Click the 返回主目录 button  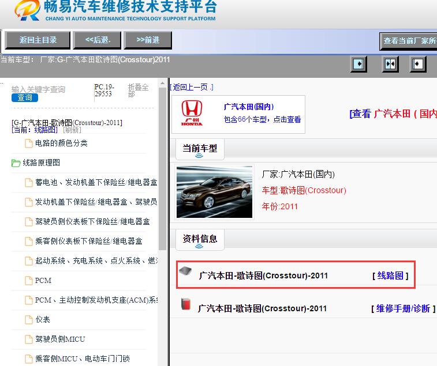(x=38, y=40)
